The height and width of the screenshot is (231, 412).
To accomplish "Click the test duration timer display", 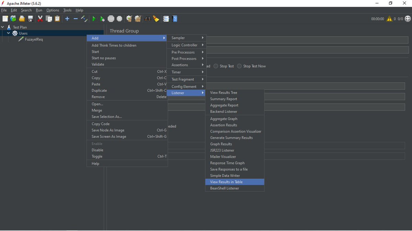I will coord(377,19).
